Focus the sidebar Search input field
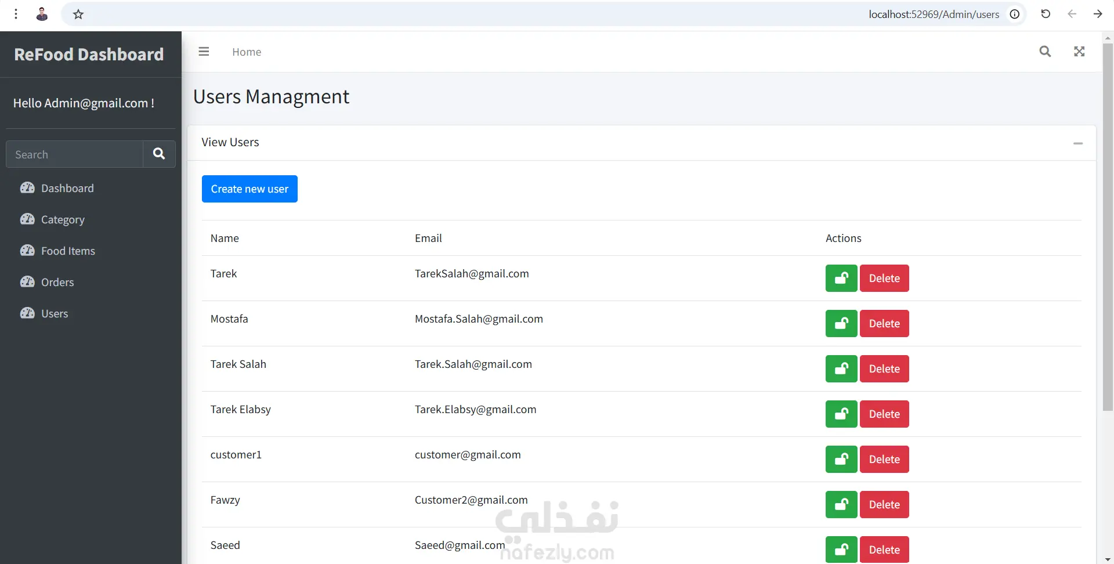 pyautogui.click(x=74, y=154)
